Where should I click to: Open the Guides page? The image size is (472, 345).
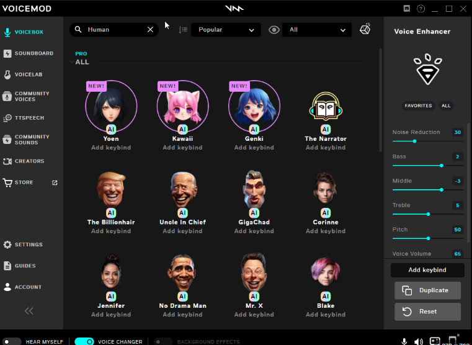pyautogui.click(x=20, y=266)
